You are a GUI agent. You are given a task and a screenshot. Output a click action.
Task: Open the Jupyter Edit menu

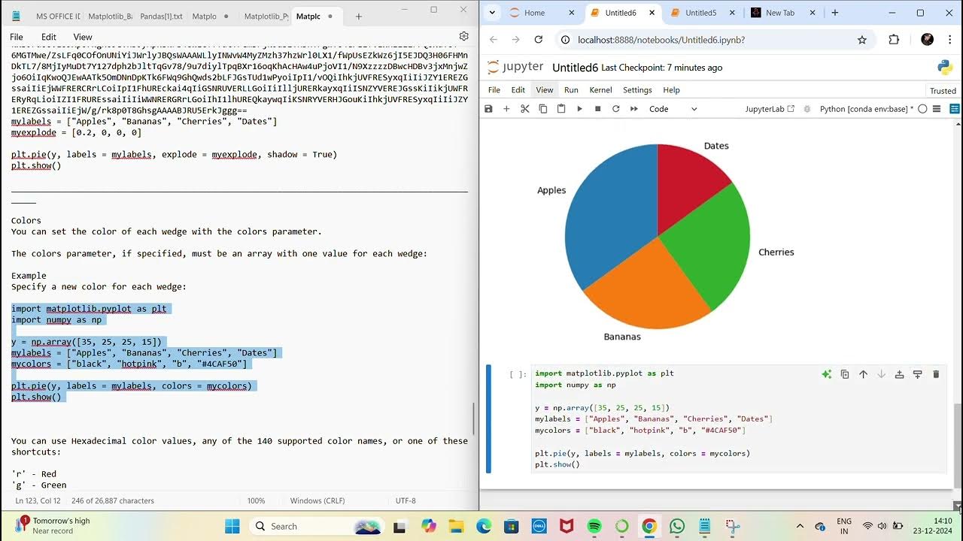tap(518, 90)
